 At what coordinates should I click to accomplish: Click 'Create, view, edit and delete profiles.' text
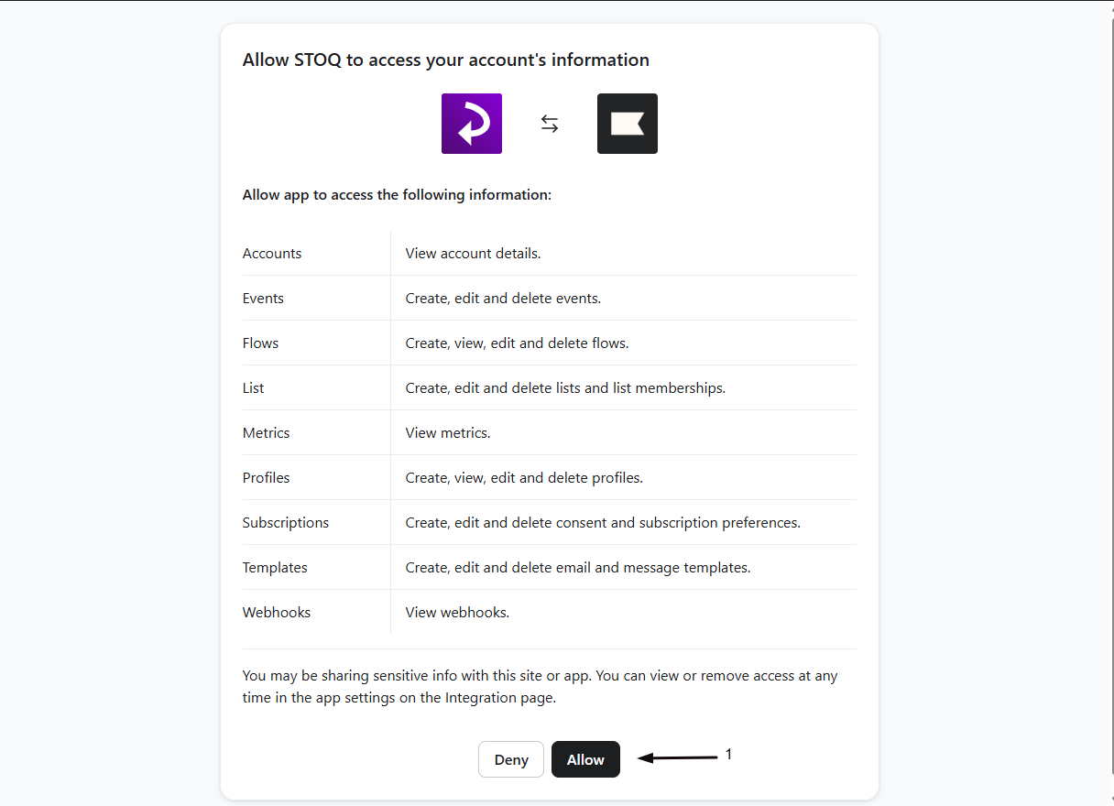click(x=524, y=478)
